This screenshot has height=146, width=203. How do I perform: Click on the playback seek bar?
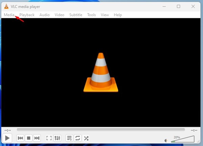(101, 130)
